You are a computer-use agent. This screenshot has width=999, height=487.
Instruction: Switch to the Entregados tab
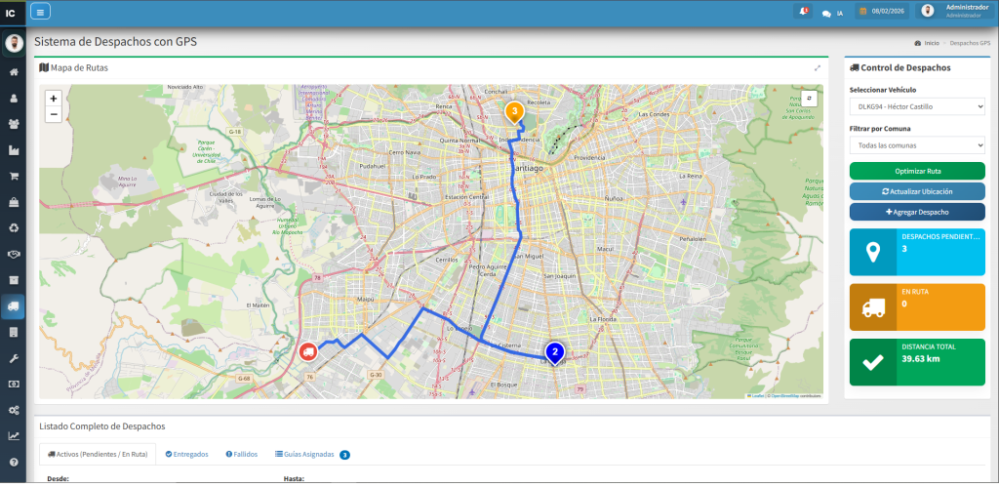(x=186, y=454)
